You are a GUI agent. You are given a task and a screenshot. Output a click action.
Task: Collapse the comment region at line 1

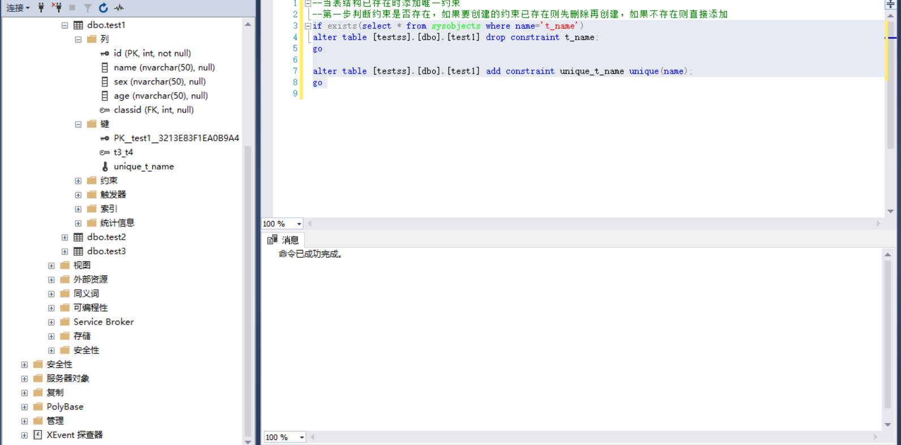coord(308,3)
